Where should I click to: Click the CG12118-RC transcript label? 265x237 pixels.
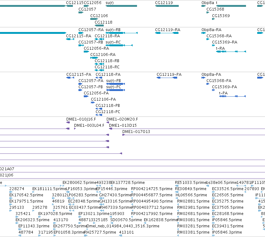(x=107, y=67)
